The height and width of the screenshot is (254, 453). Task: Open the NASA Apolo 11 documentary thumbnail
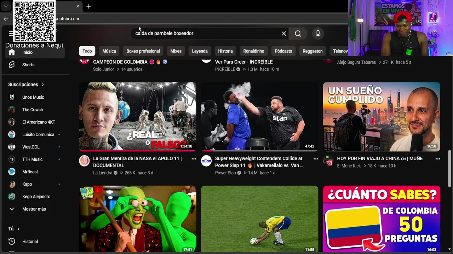tap(138, 117)
